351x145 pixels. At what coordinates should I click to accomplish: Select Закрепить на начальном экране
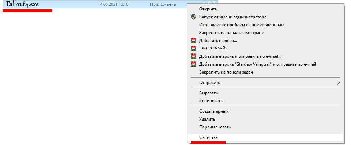coord(231,33)
